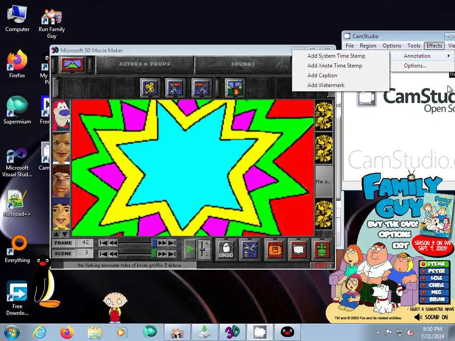The width and height of the screenshot is (455, 341).
Task: Click the volume slider control
Action: [204, 249]
